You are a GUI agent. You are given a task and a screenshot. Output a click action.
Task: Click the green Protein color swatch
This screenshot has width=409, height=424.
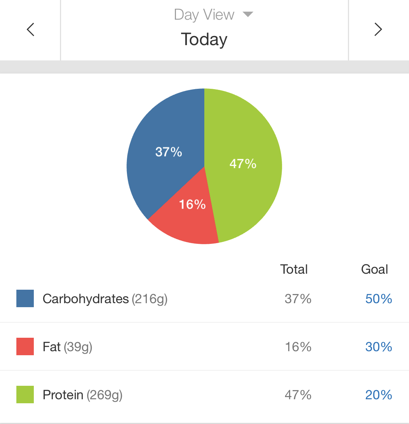tap(25, 395)
